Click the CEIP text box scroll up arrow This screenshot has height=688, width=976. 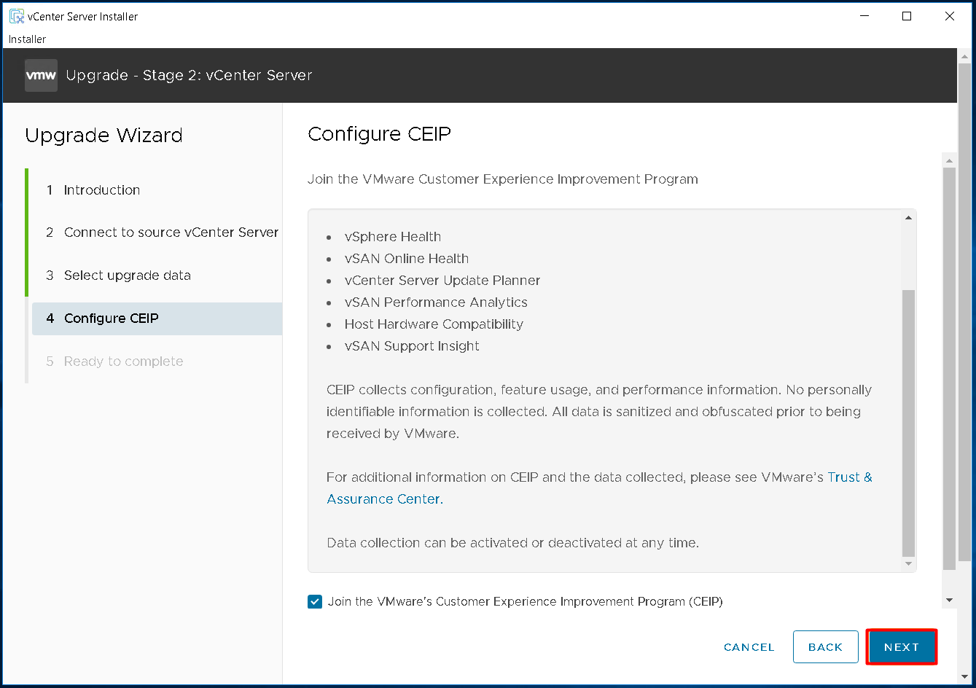point(908,218)
